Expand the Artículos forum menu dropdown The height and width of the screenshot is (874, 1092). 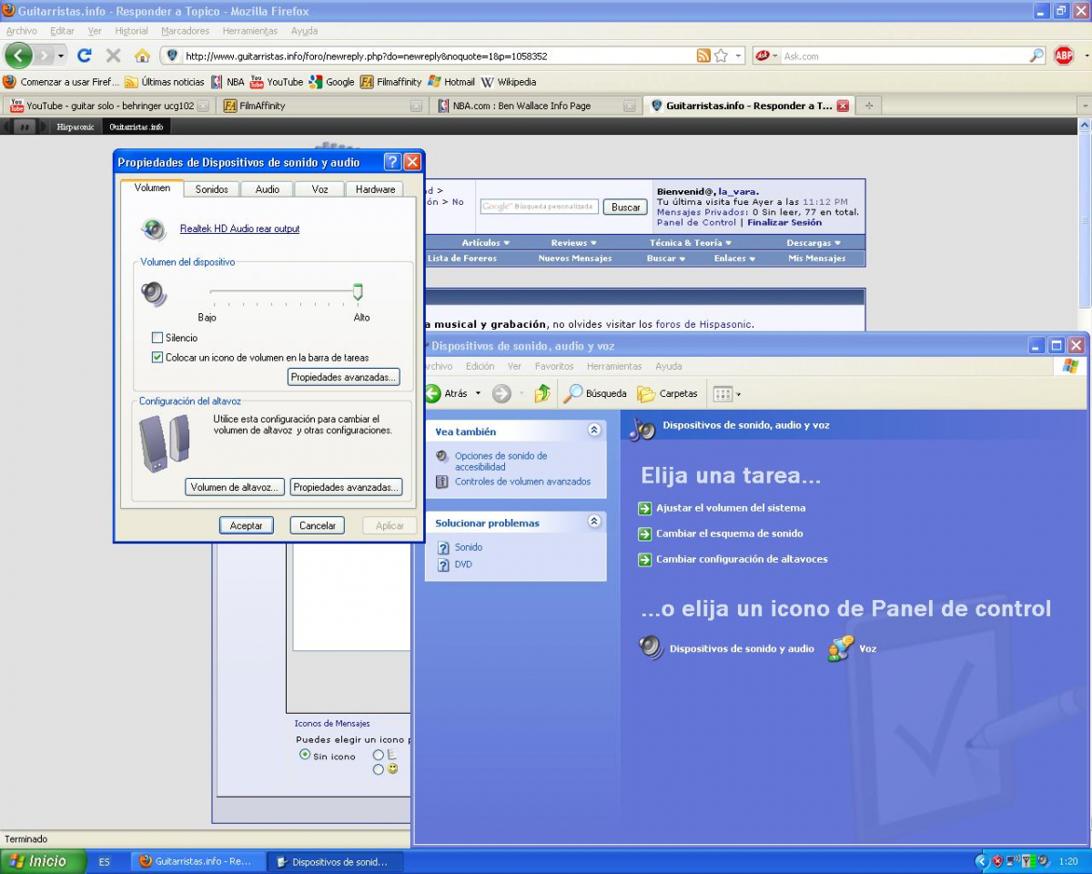tap(486, 243)
